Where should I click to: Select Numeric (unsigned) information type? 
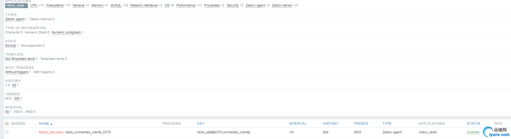pyautogui.click(x=66, y=32)
